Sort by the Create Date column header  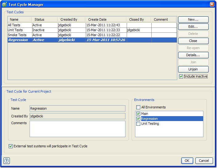pos(105,19)
